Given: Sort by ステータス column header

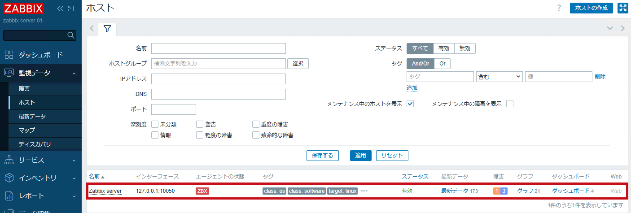Looking at the screenshot, I should [x=415, y=177].
